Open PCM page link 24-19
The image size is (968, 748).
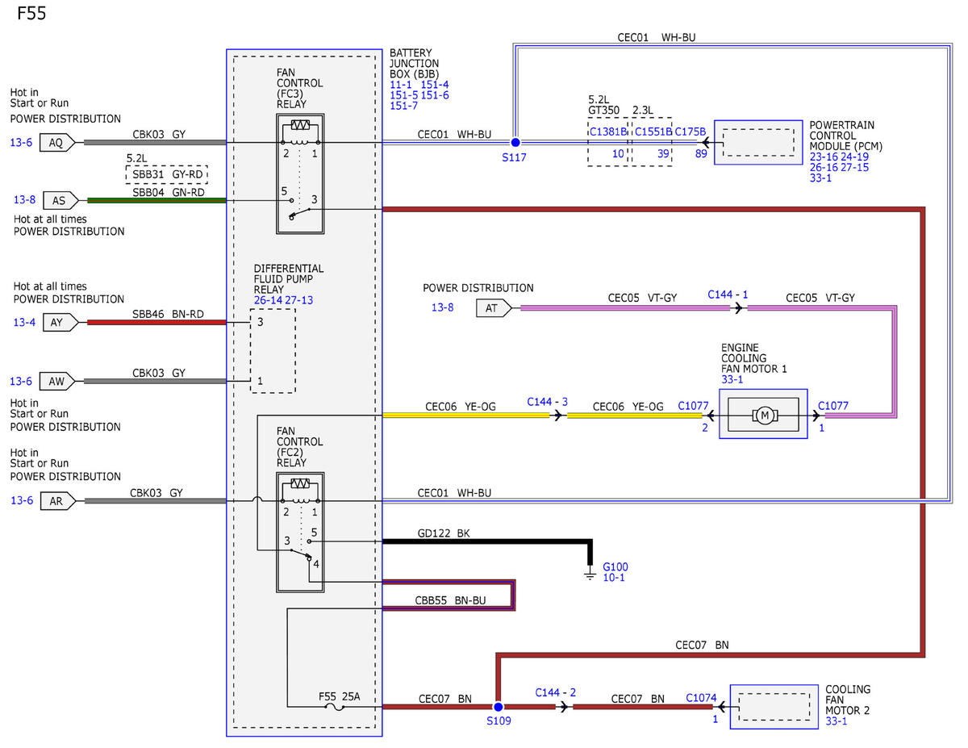(856, 157)
